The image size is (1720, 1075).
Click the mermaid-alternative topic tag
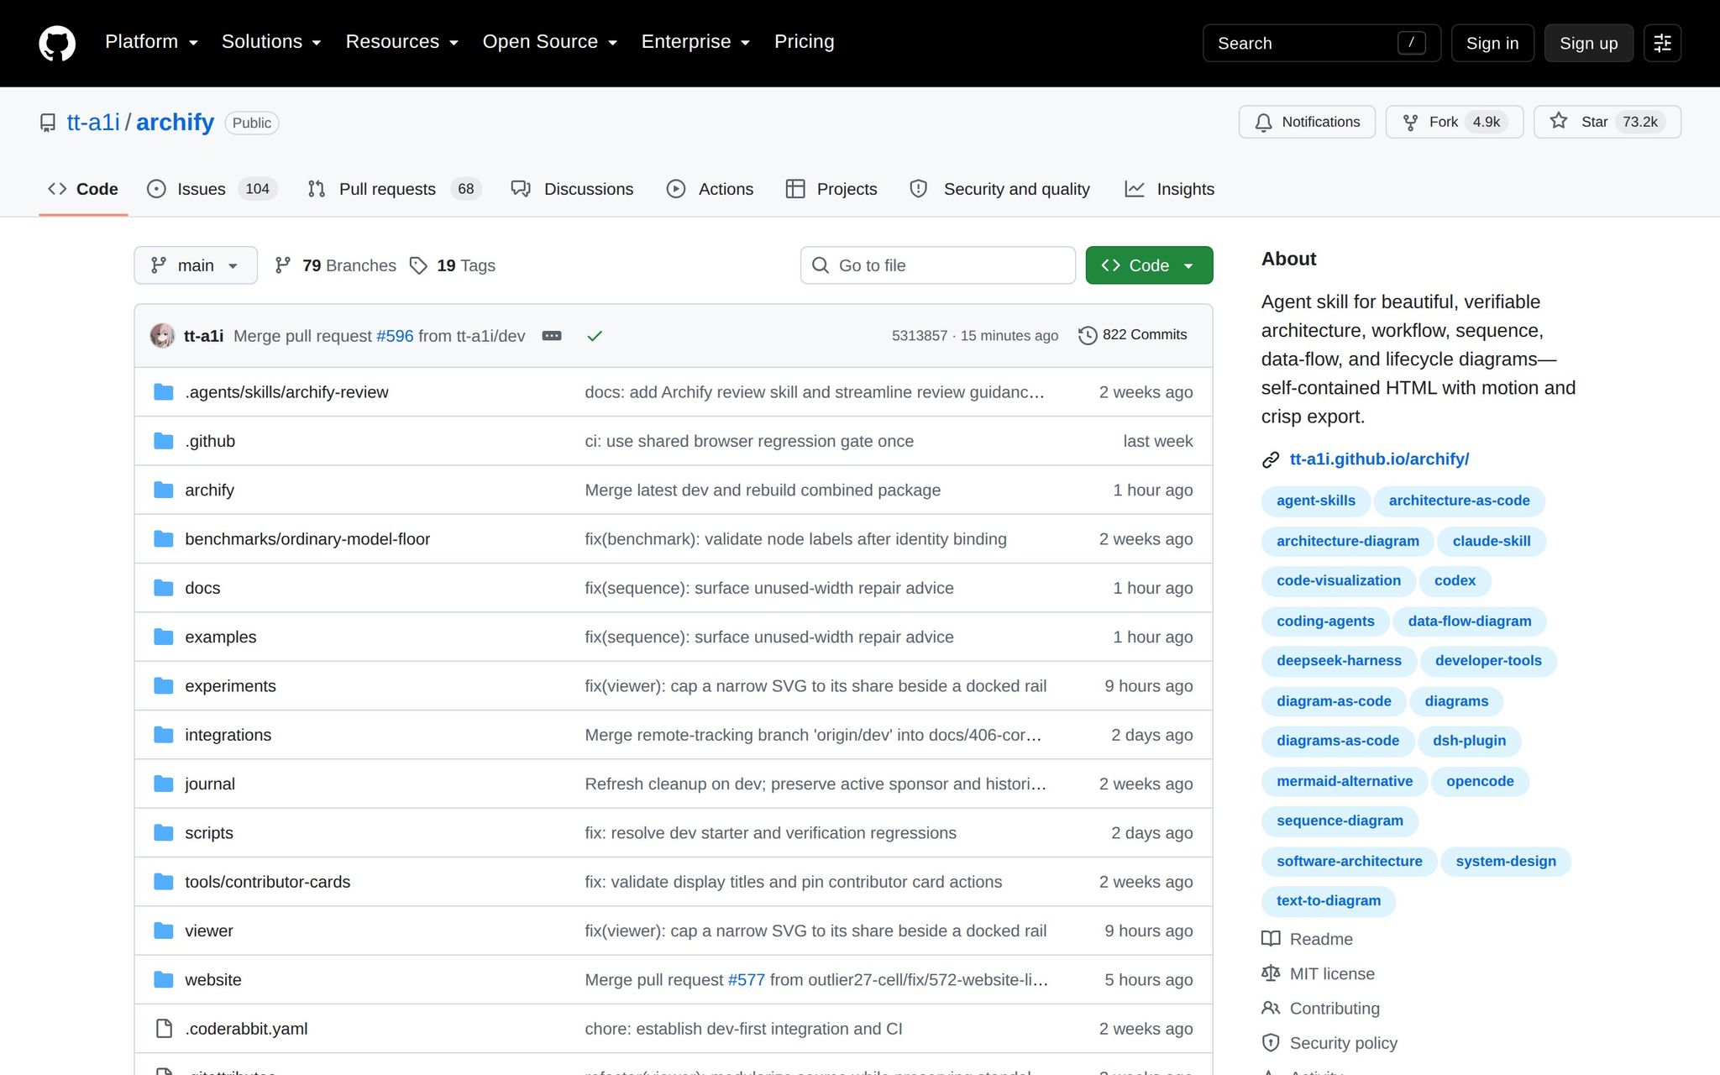pos(1345,781)
